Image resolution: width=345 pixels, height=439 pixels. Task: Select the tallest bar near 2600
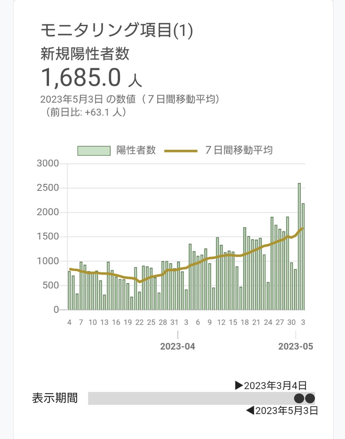(x=299, y=247)
